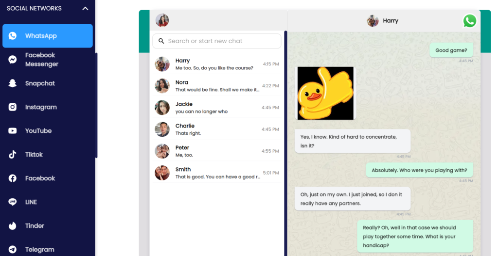498x256 pixels.
Task: Click preview 'That would be fine. Shall we make it...'
Action: pos(217,90)
